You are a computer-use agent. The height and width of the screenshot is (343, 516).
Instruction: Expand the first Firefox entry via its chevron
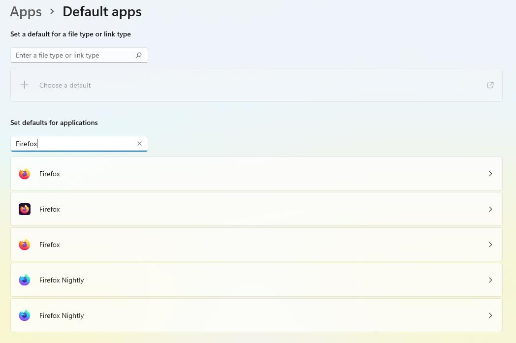tap(490, 174)
